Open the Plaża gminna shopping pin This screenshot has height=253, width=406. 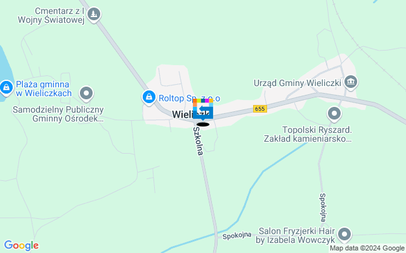(6, 87)
